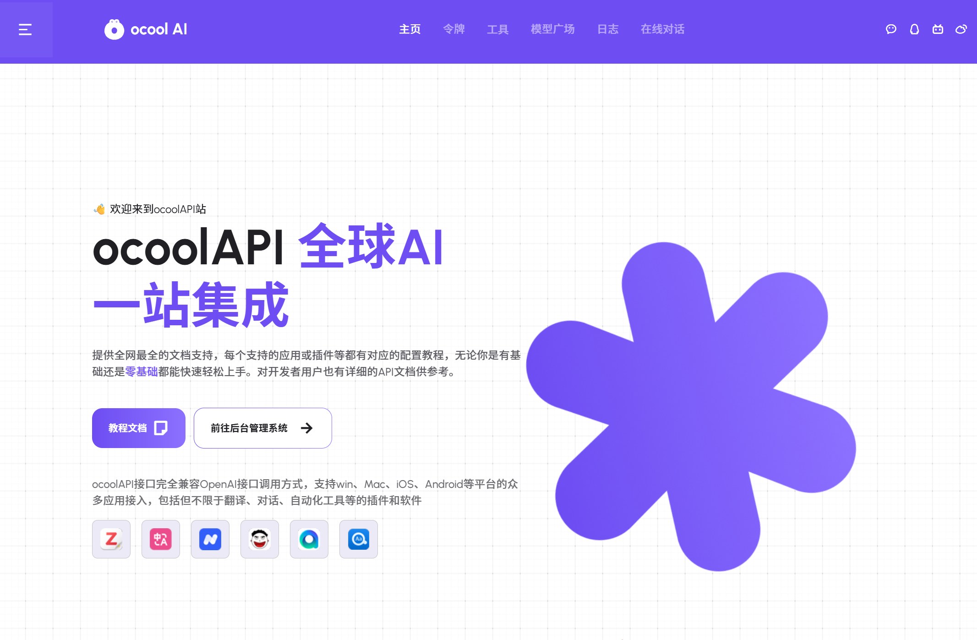The image size is (977, 640).
Task: Open the 在线对话 nav tab
Action: click(x=663, y=29)
